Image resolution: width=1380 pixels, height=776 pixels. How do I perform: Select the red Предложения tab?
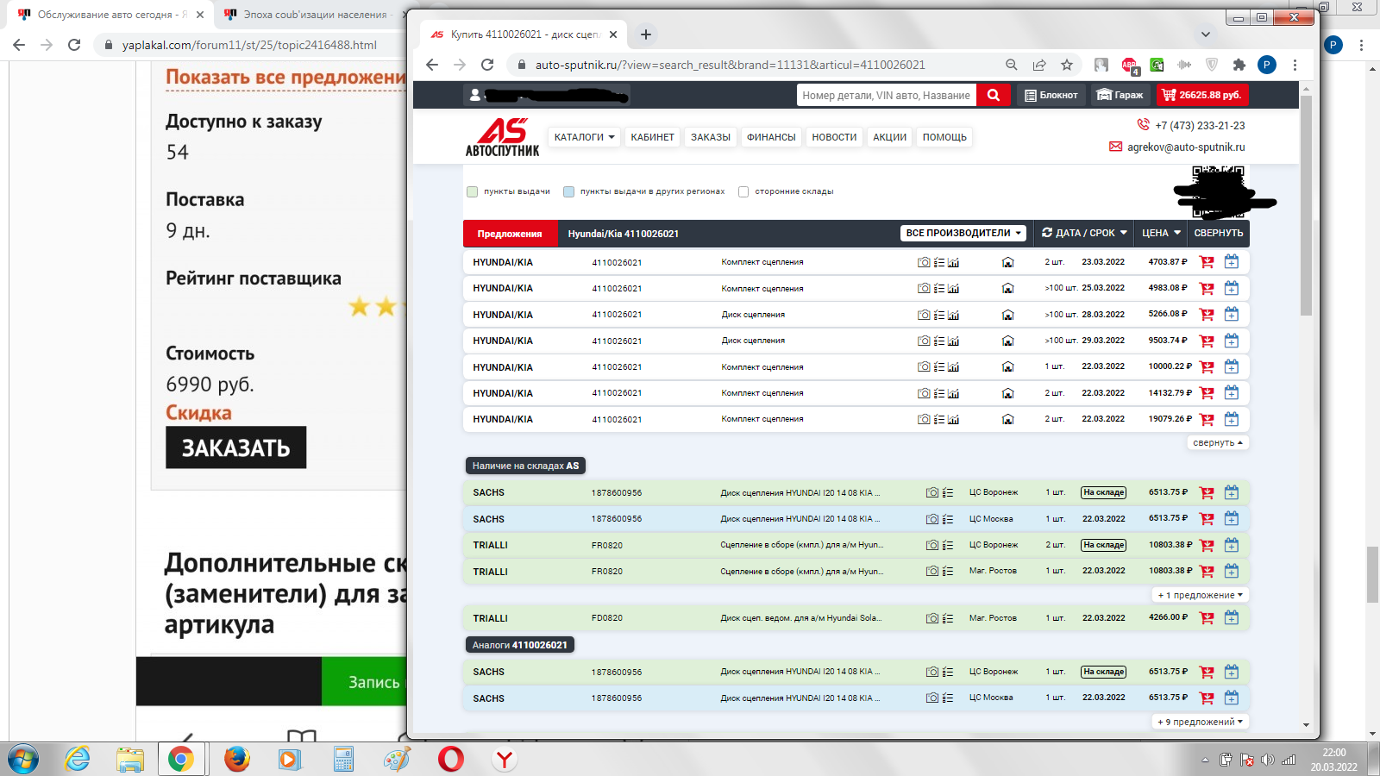tap(510, 234)
